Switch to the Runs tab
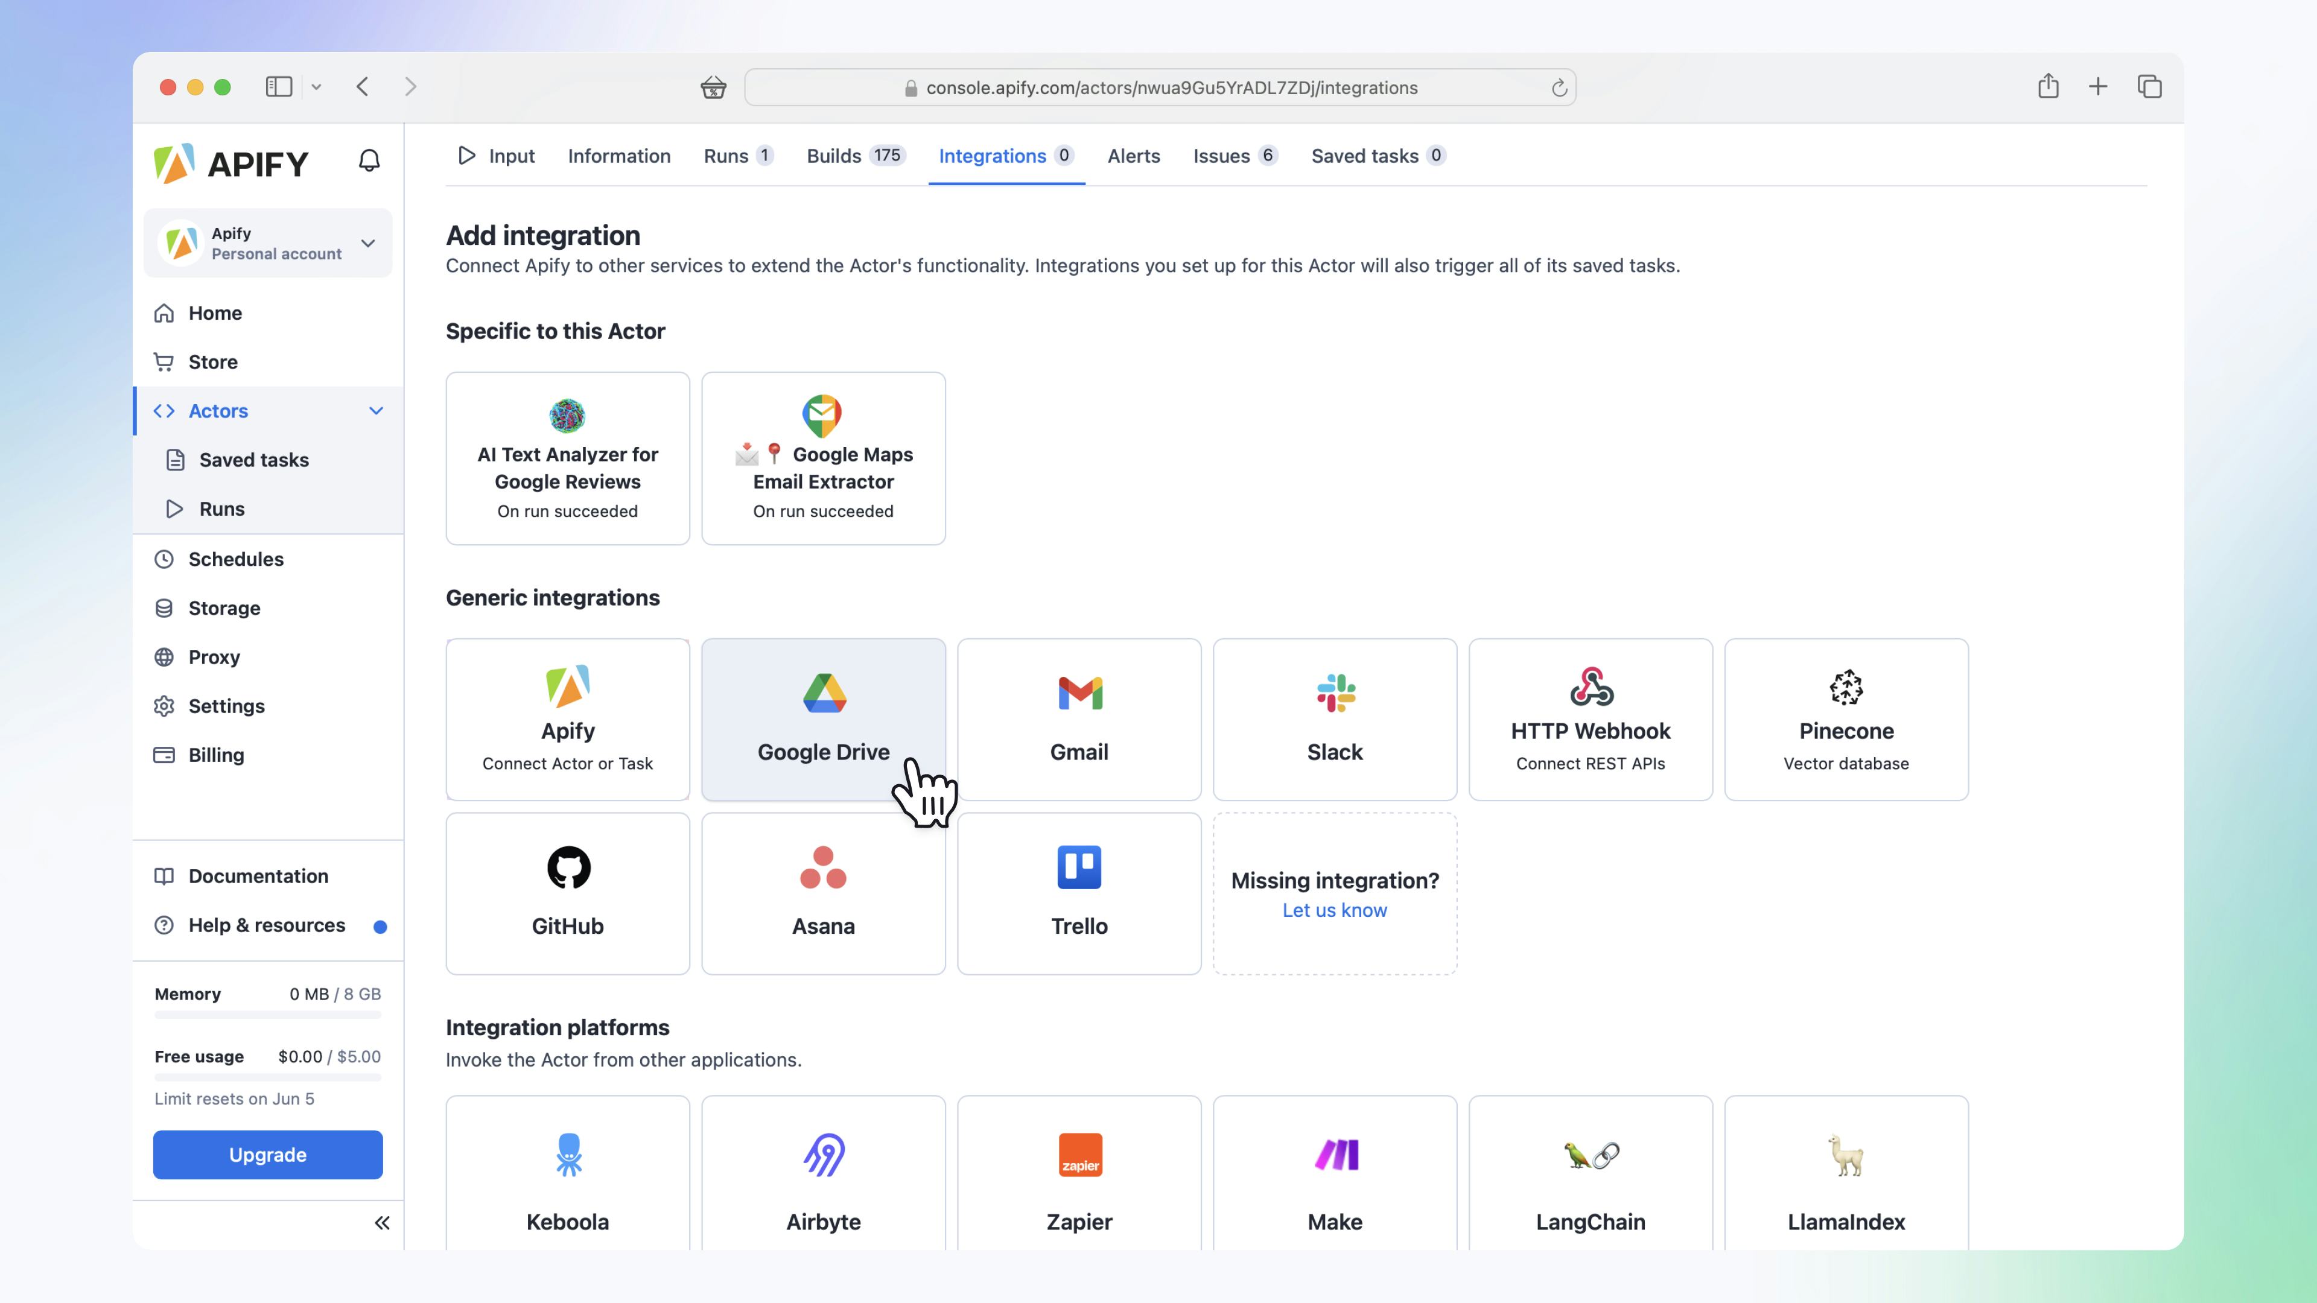This screenshot has width=2317, height=1303. pos(726,156)
